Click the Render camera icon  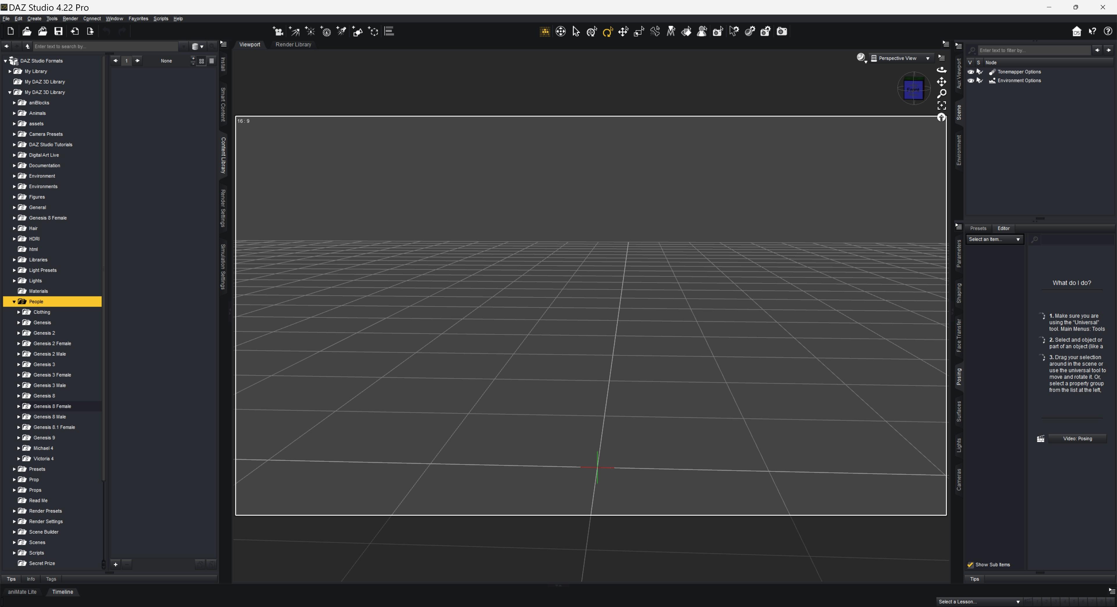(x=781, y=31)
